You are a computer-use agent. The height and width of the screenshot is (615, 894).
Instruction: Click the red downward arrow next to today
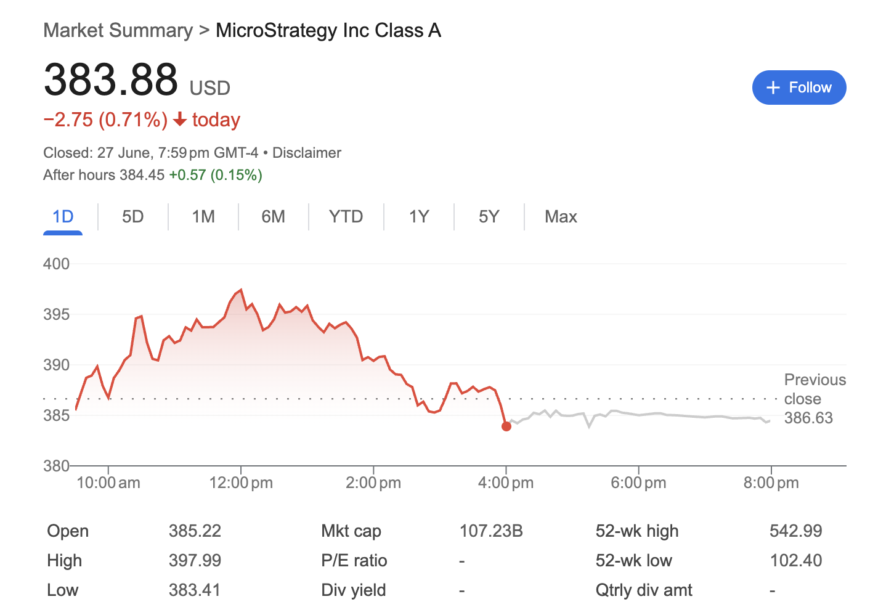(x=179, y=121)
